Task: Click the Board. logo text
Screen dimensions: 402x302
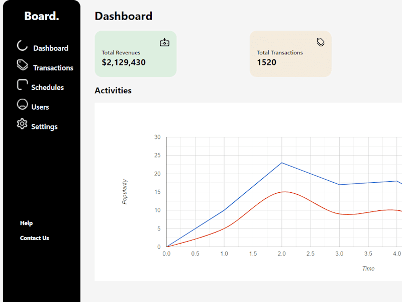Action: [42, 16]
